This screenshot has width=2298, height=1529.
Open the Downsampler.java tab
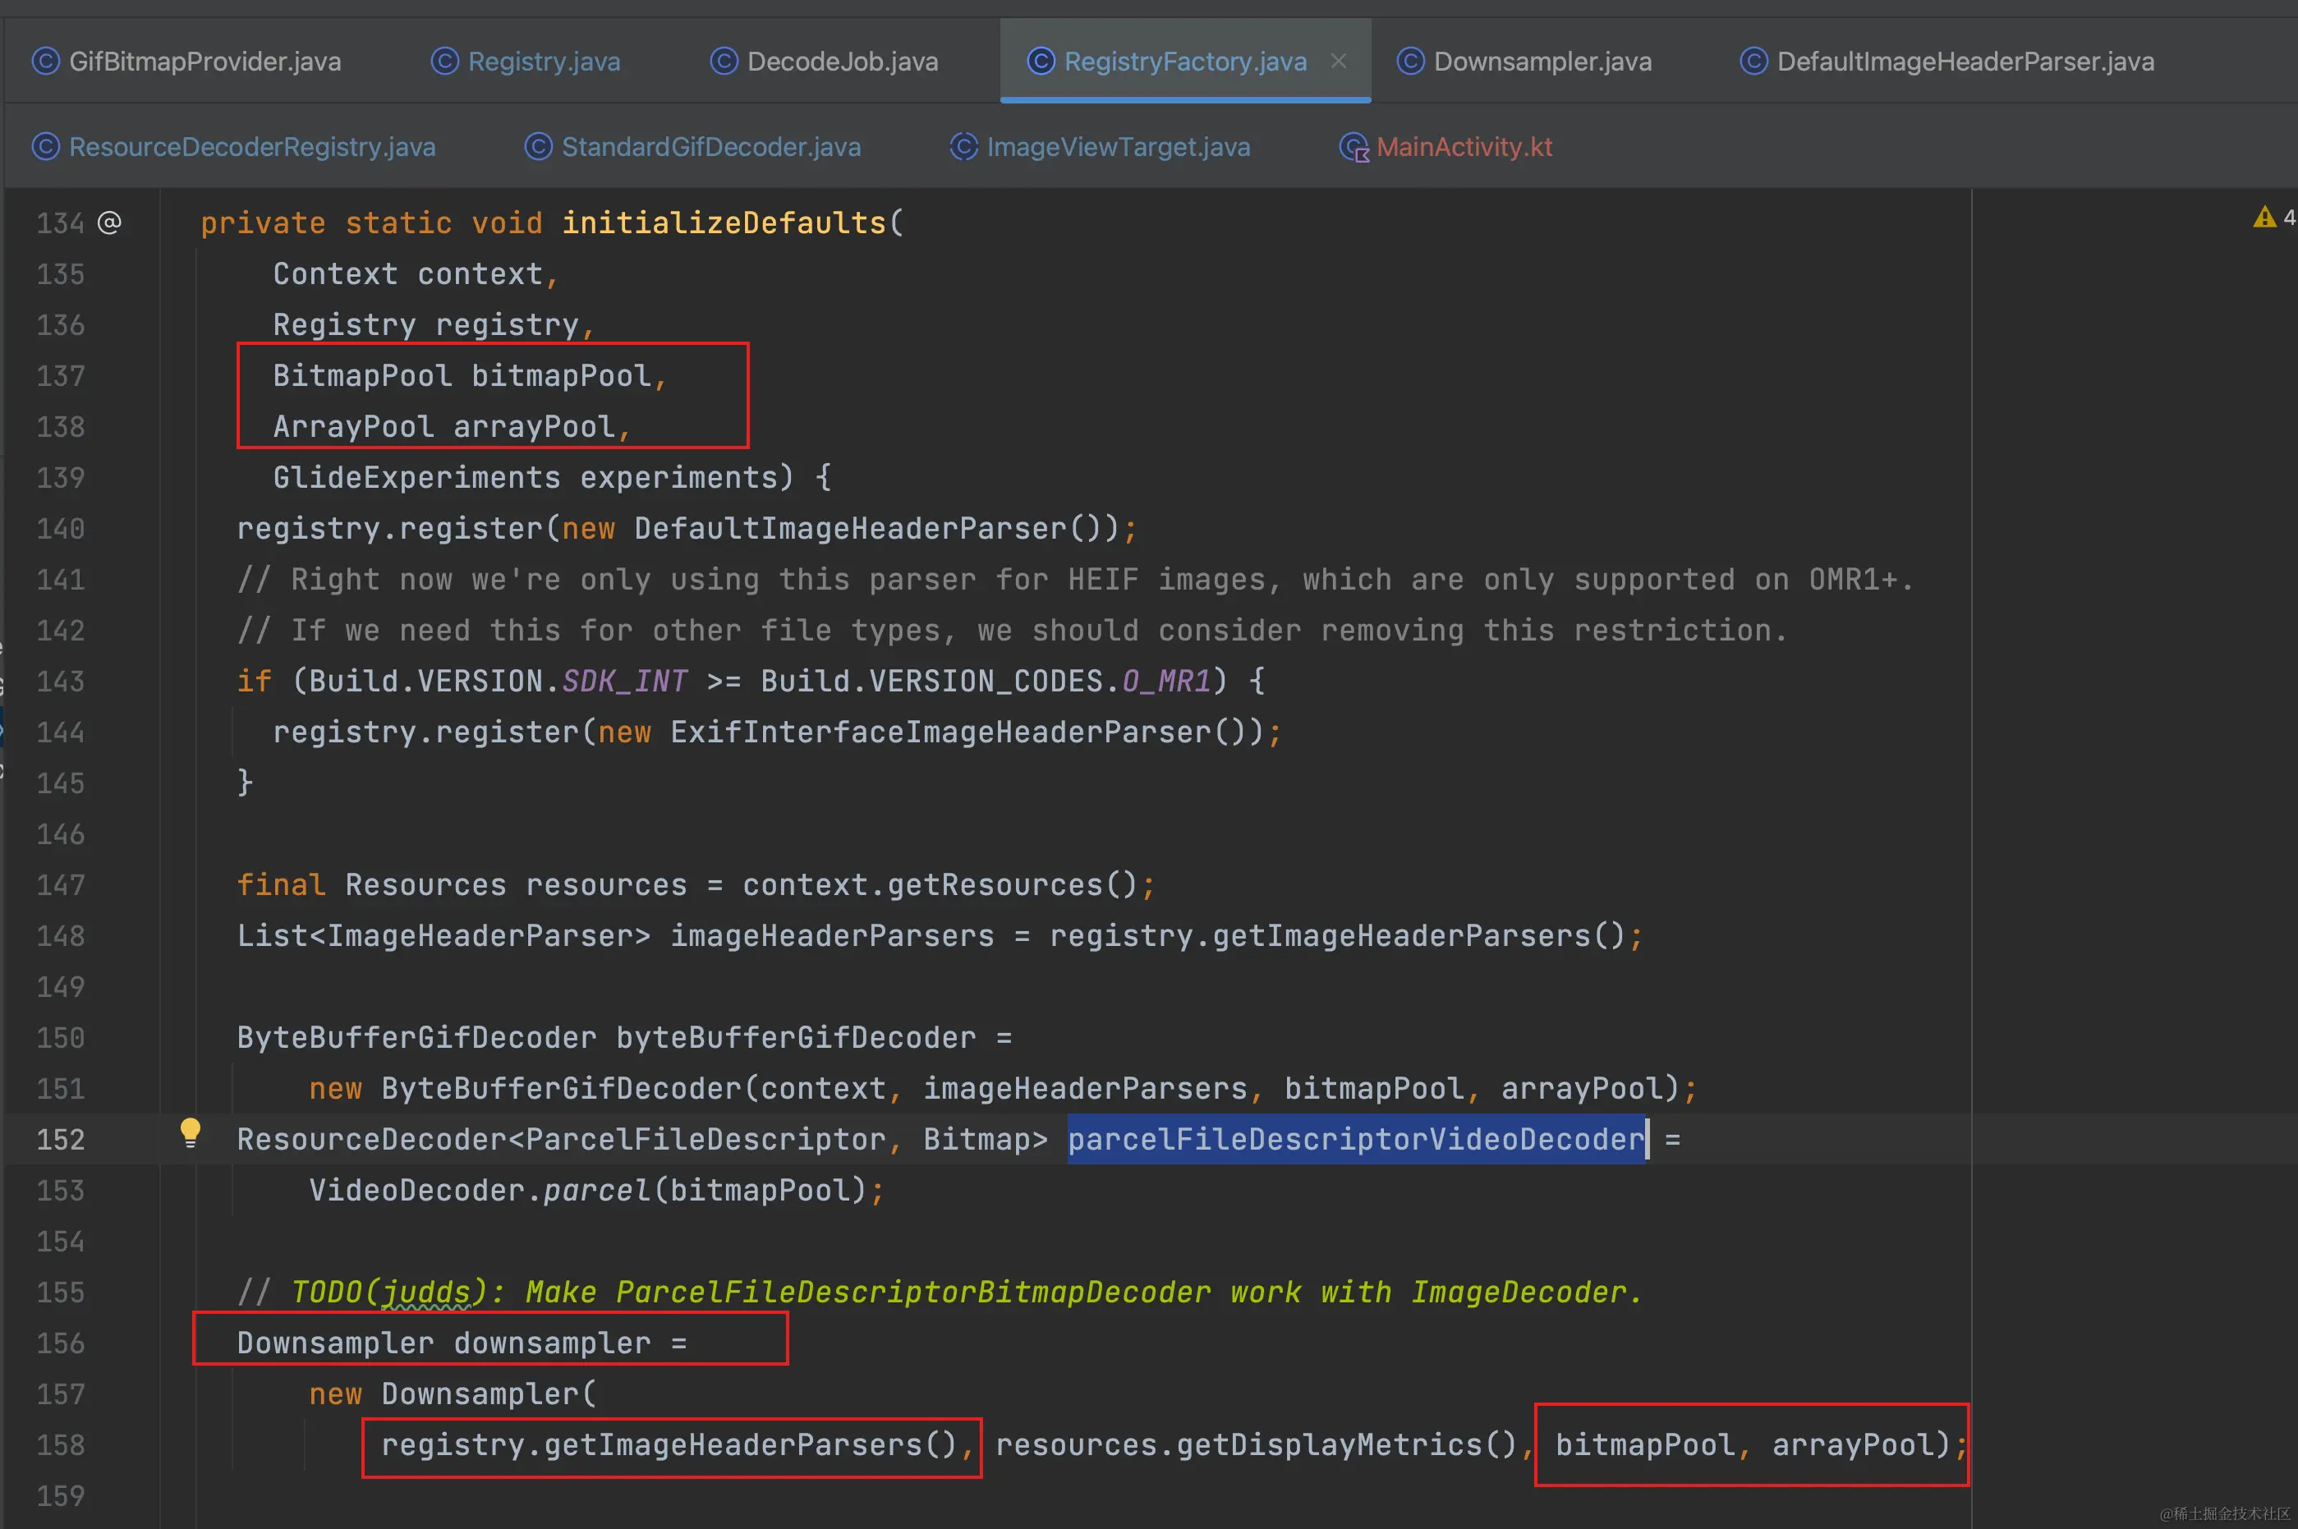pyautogui.click(x=1524, y=62)
